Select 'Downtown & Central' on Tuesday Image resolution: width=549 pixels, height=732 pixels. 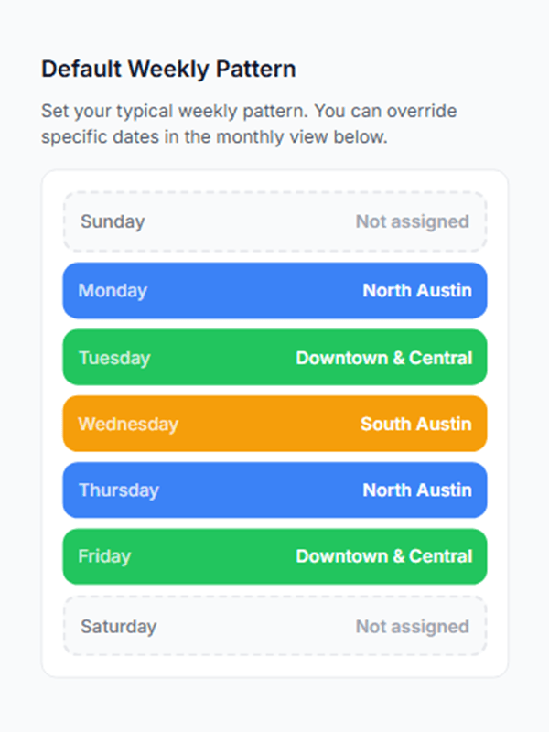coord(383,357)
